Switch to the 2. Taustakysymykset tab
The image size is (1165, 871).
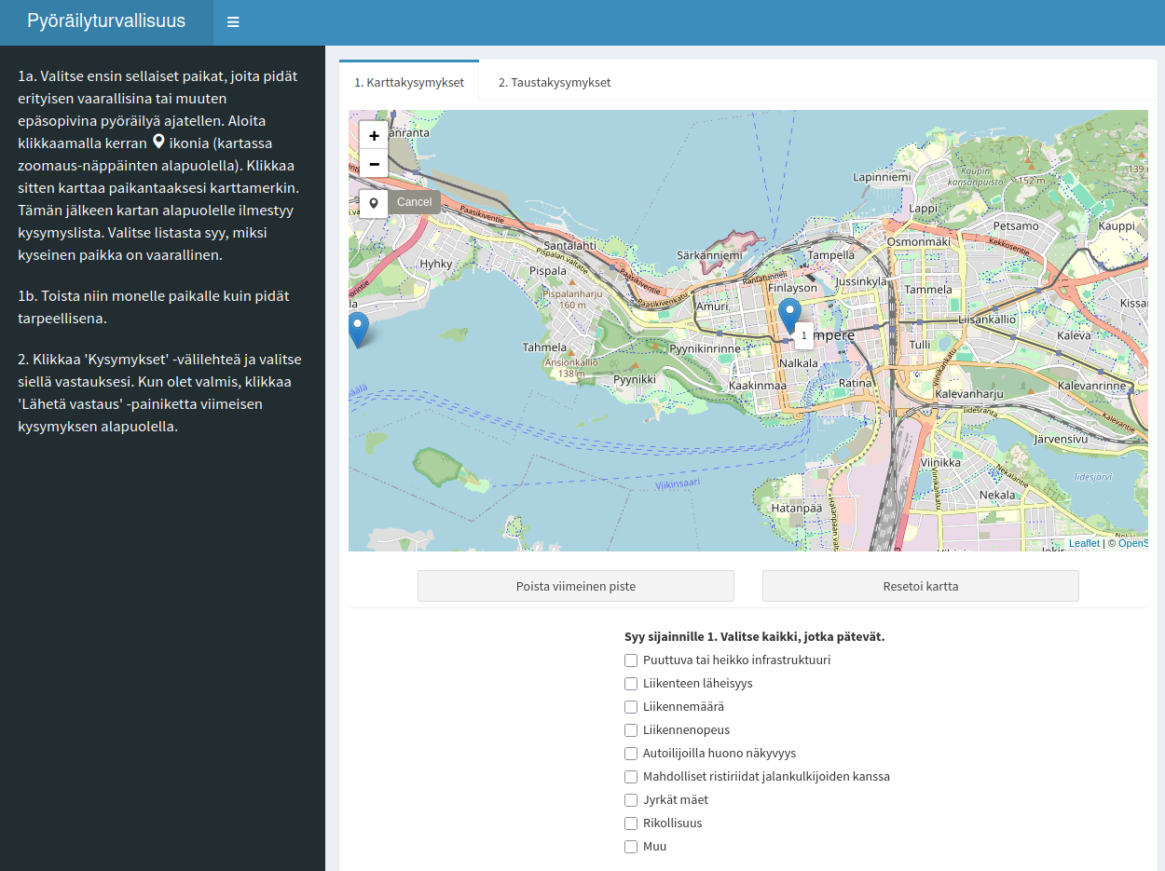[555, 82]
